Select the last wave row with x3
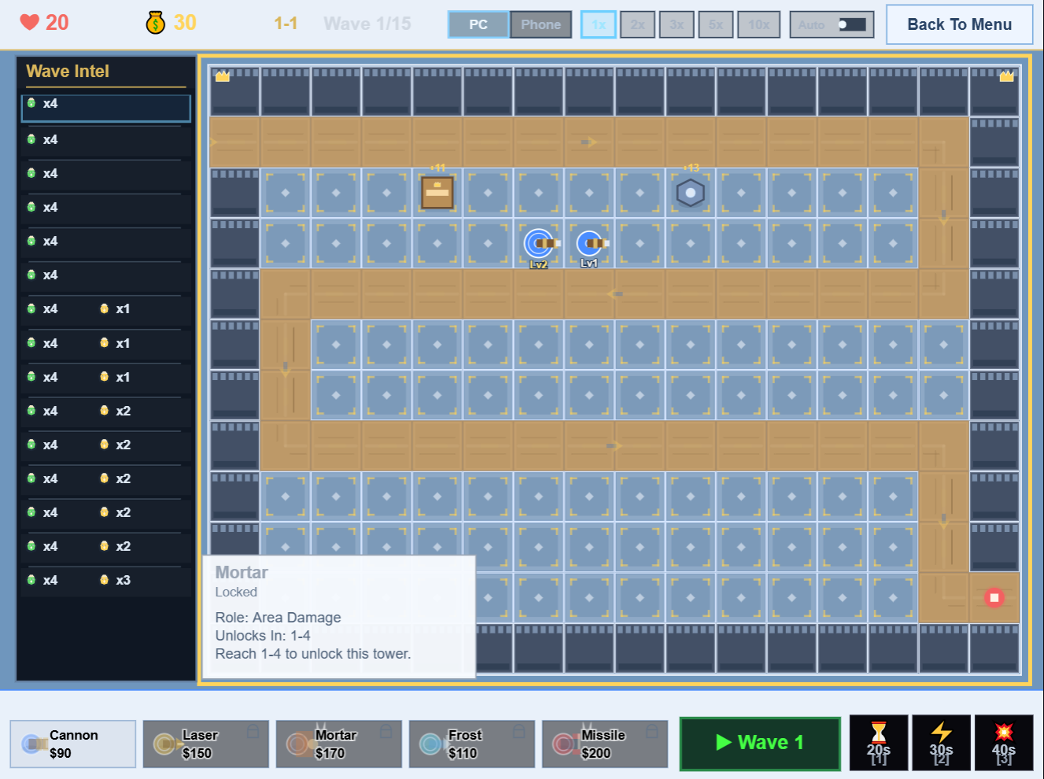The width and height of the screenshot is (1044, 779). [106, 581]
